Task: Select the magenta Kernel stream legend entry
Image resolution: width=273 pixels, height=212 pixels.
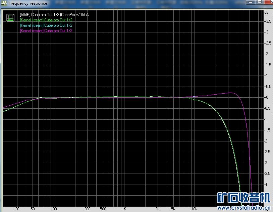Action: 46,31
